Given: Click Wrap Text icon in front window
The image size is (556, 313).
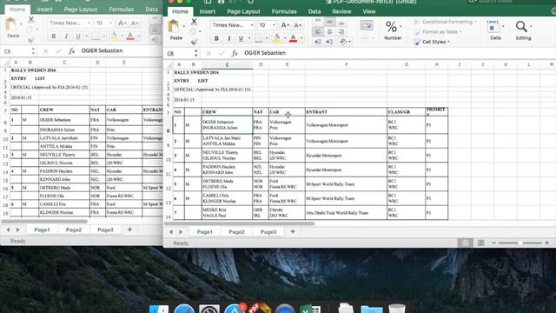Looking at the screenshot, I should tap(367, 25).
